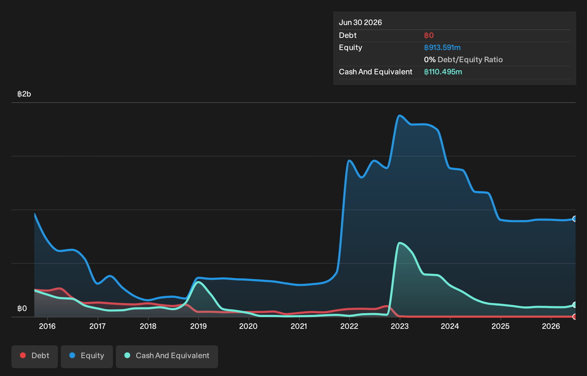Image resolution: width=587 pixels, height=376 pixels.
Task: Click the red Debt endpoint marker on chart
Action: pyautogui.click(x=575, y=317)
